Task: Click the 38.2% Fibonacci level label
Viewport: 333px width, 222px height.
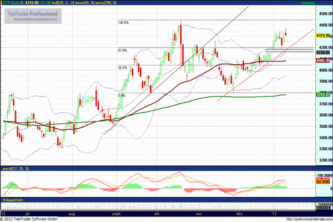Action: 123,68
